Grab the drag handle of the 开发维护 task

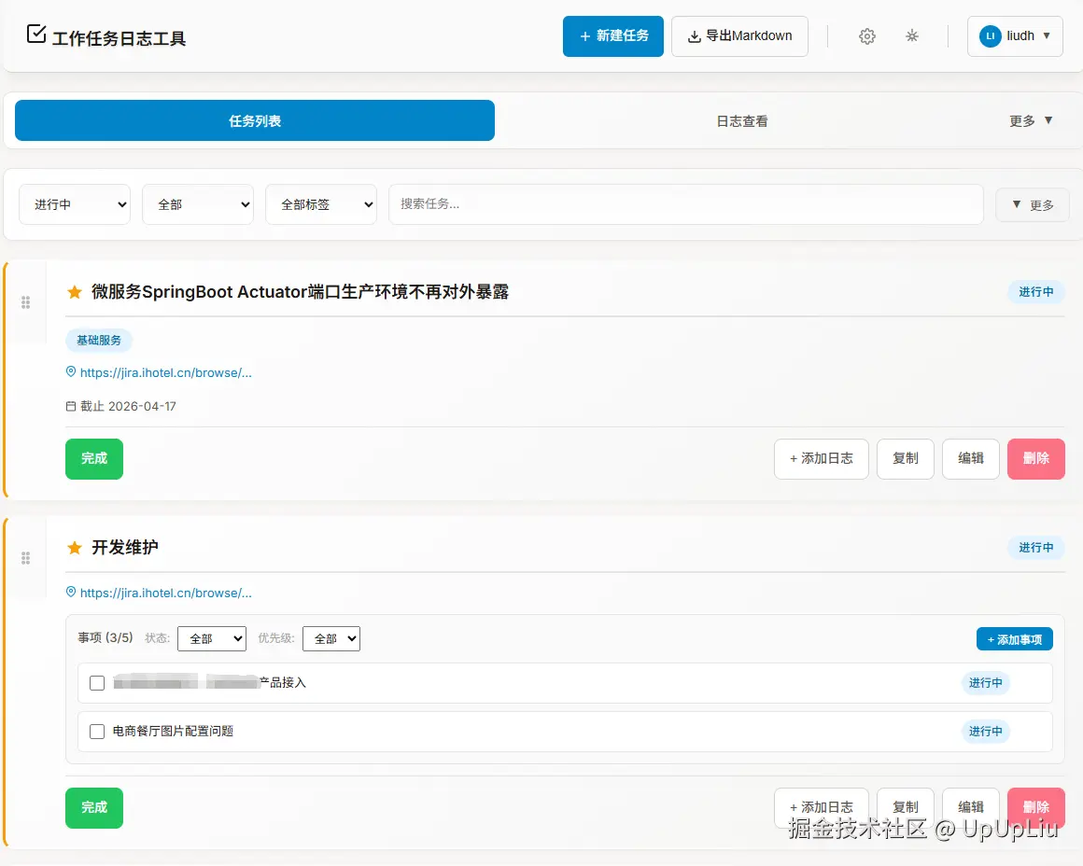(x=25, y=558)
